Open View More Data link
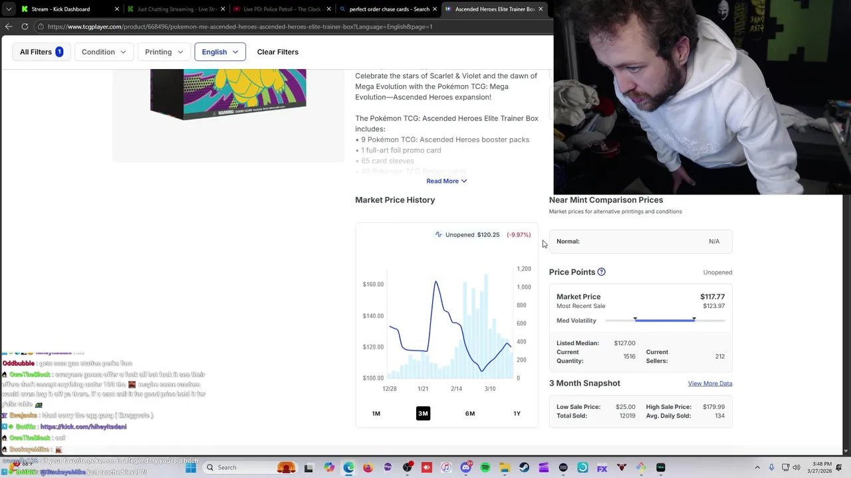 tap(710, 383)
